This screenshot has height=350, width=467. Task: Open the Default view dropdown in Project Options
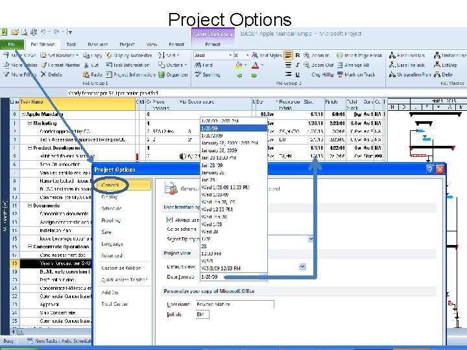click(x=302, y=266)
